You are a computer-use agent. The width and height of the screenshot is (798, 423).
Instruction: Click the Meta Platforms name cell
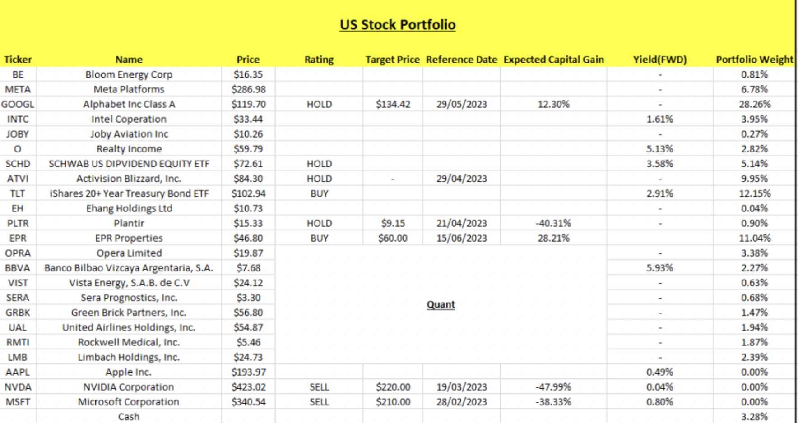[129, 89]
